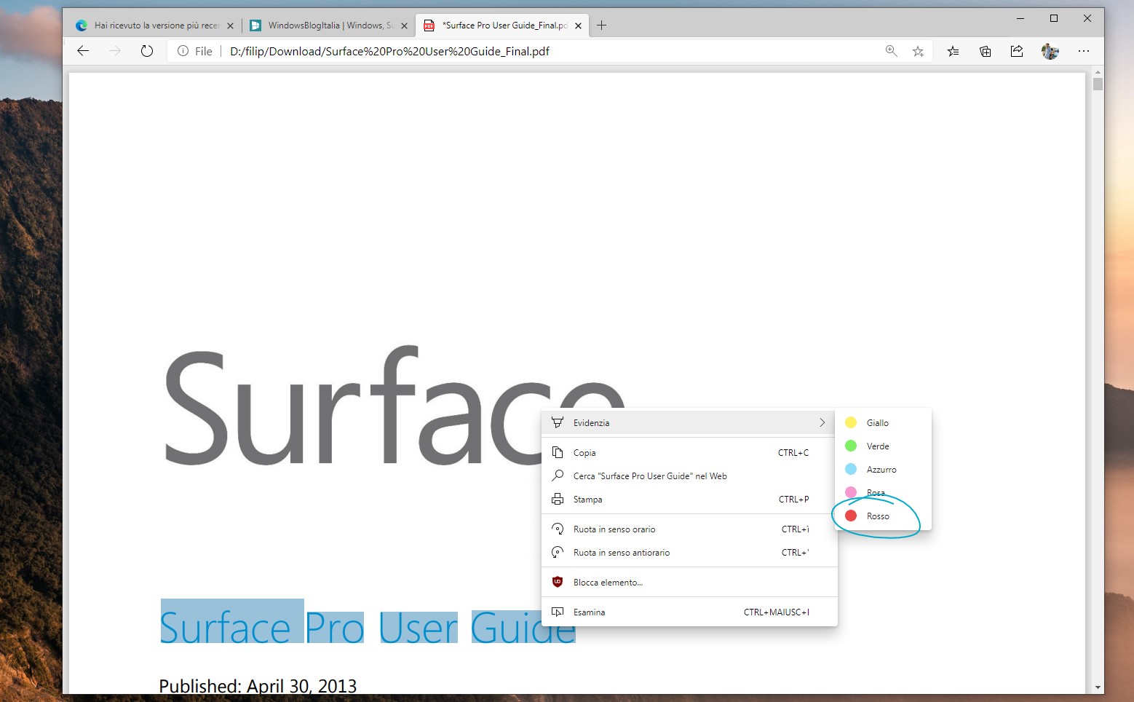Close the WindowsBlogItalia tab
This screenshot has height=702, width=1134.
point(404,25)
